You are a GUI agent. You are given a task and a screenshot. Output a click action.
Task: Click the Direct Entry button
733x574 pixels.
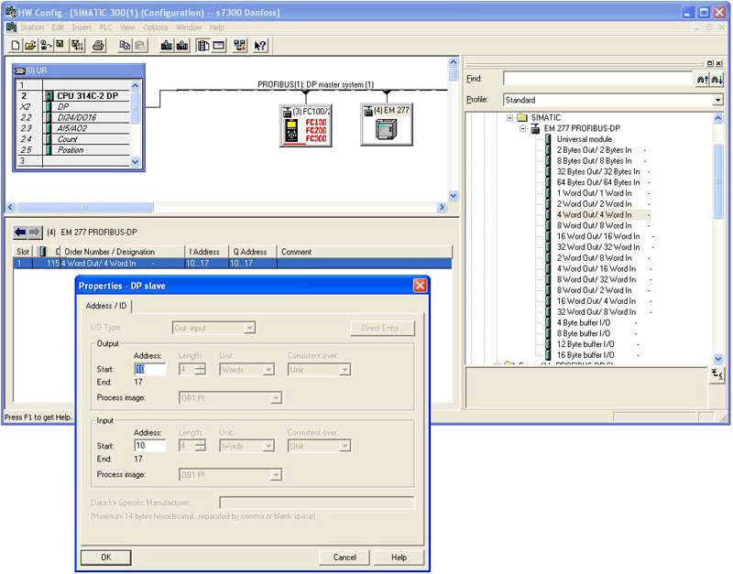coord(382,328)
